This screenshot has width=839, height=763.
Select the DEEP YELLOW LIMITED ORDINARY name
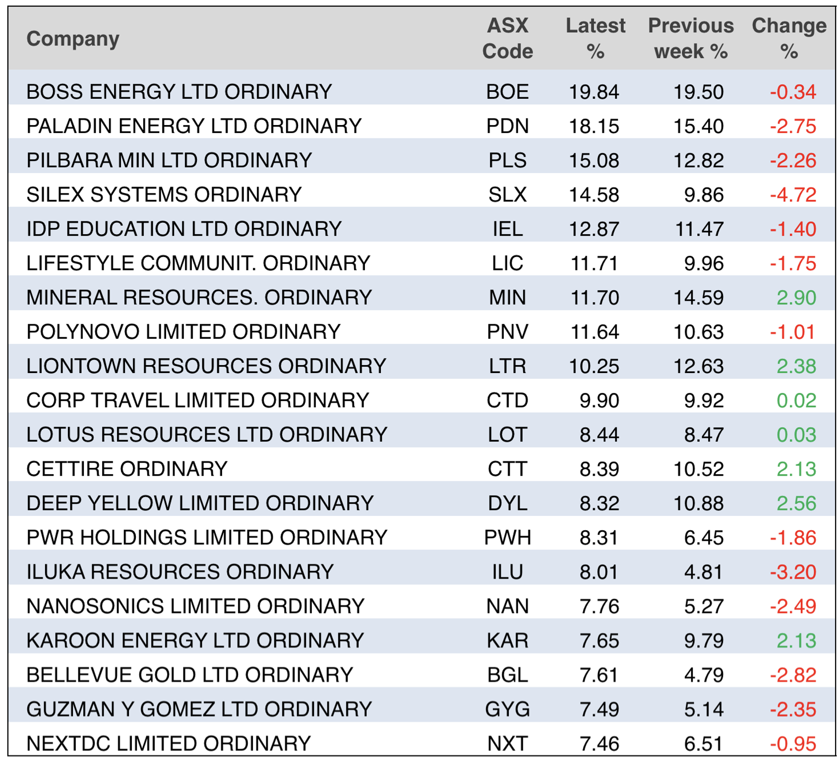pyautogui.click(x=200, y=503)
